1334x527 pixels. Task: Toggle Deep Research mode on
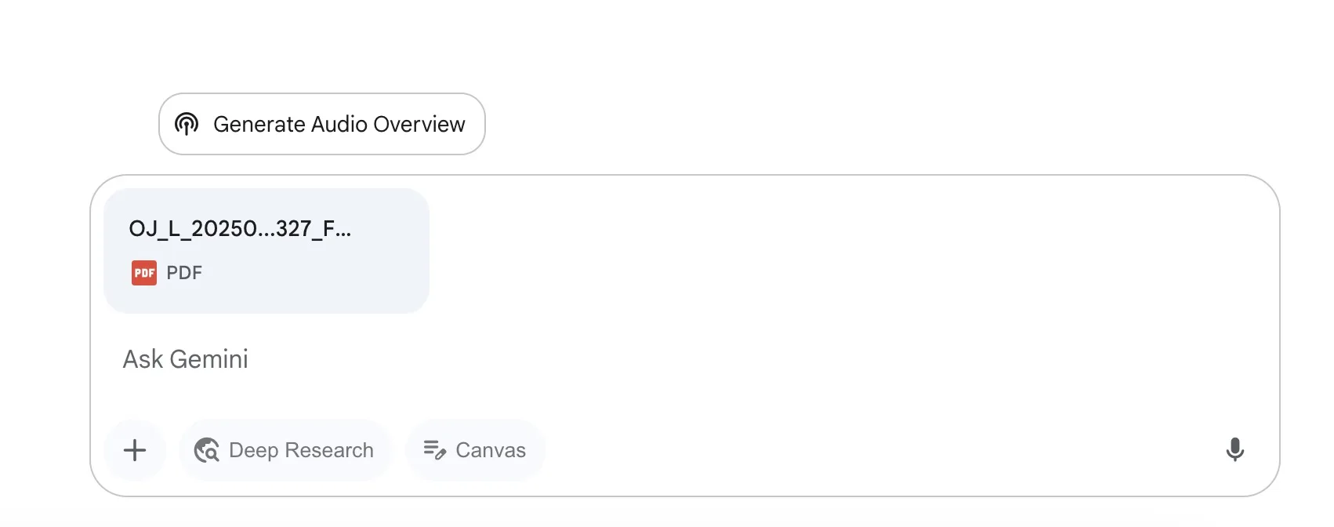click(x=285, y=450)
